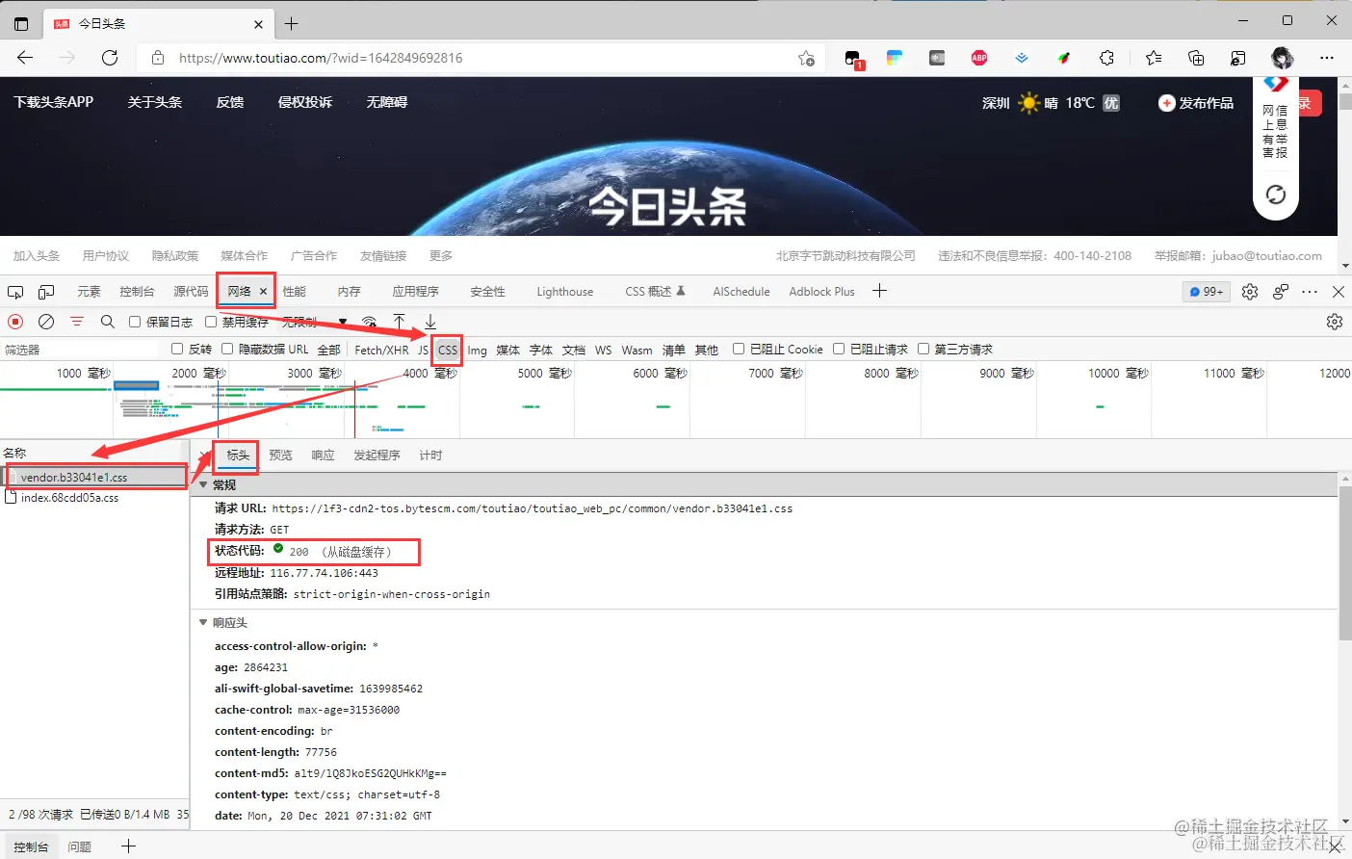The image size is (1352, 859).
Task: Check the 反转 filter checkbox
Action: [x=177, y=349]
